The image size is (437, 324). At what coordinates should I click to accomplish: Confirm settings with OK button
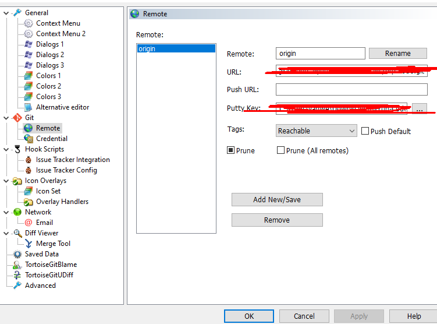pyautogui.click(x=249, y=316)
